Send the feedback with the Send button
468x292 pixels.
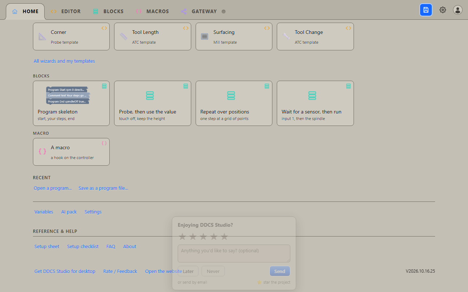click(280, 271)
